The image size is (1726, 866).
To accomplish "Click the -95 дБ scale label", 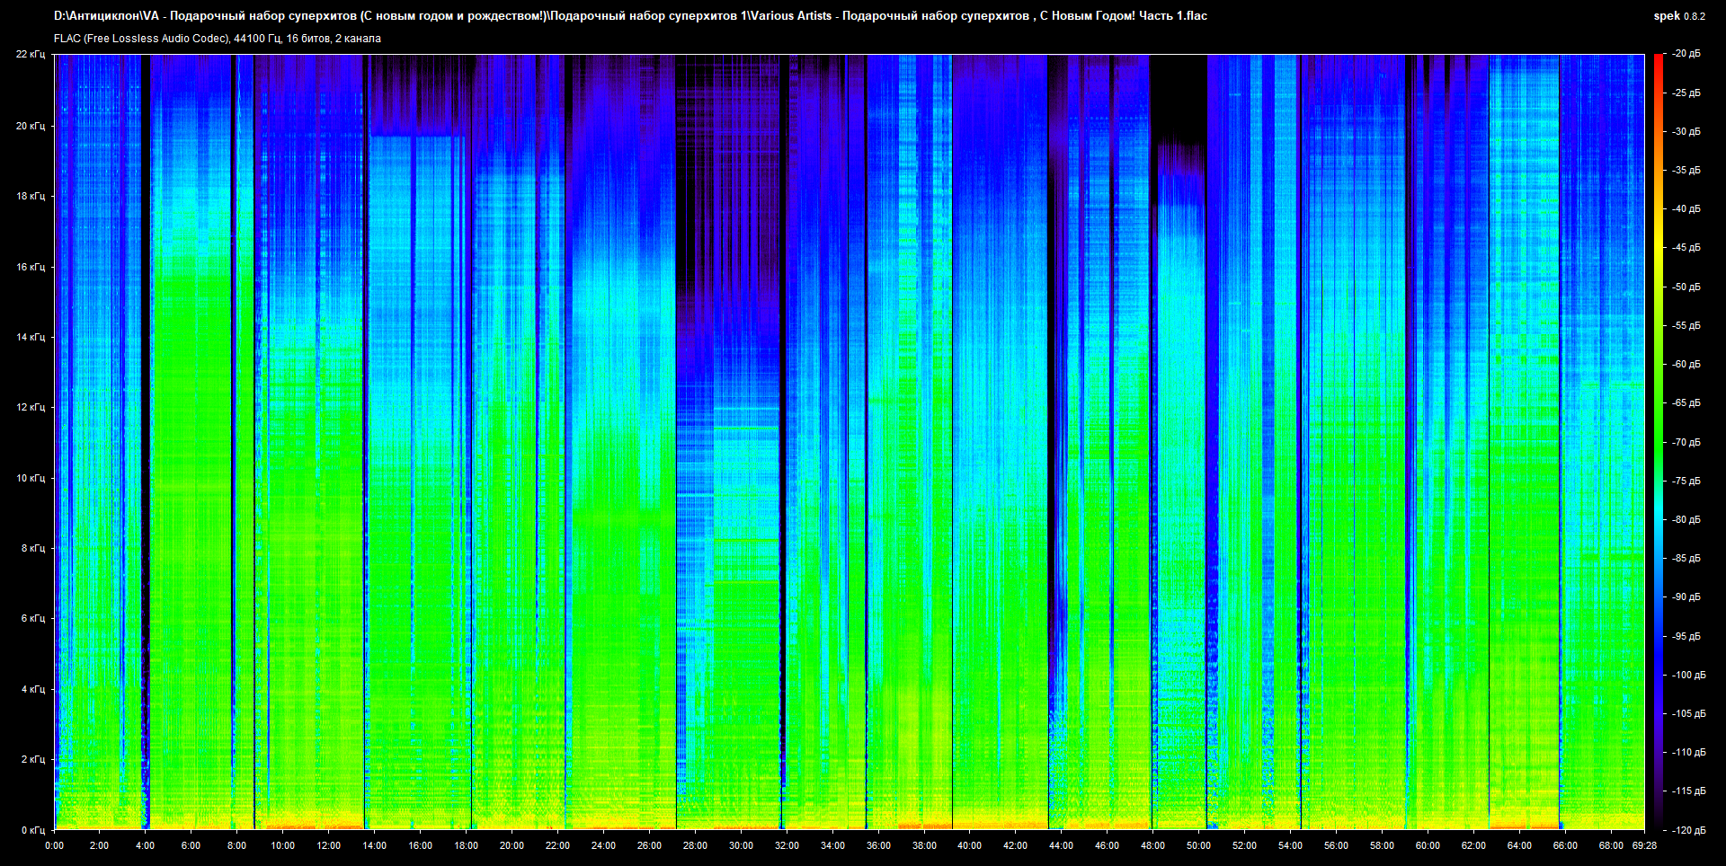I will coord(1686,636).
